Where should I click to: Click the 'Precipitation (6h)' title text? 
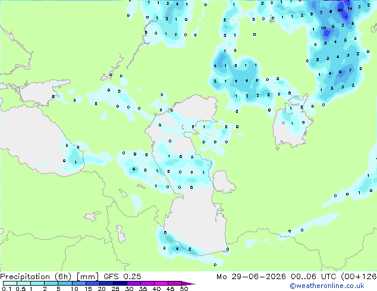click(x=36, y=277)
